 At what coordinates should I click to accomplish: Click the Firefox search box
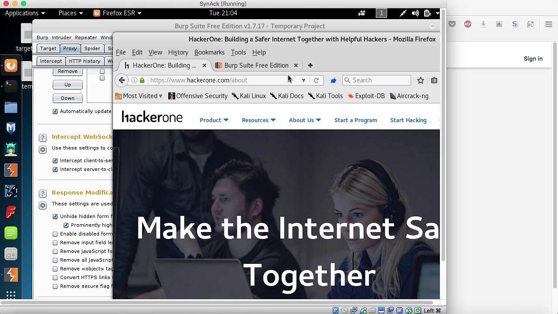(x=377, y=80)
